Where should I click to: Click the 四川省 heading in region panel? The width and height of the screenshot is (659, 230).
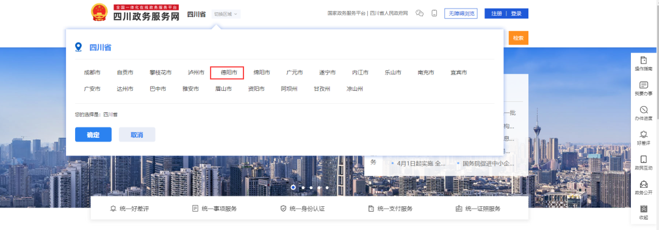pos(100,48)
